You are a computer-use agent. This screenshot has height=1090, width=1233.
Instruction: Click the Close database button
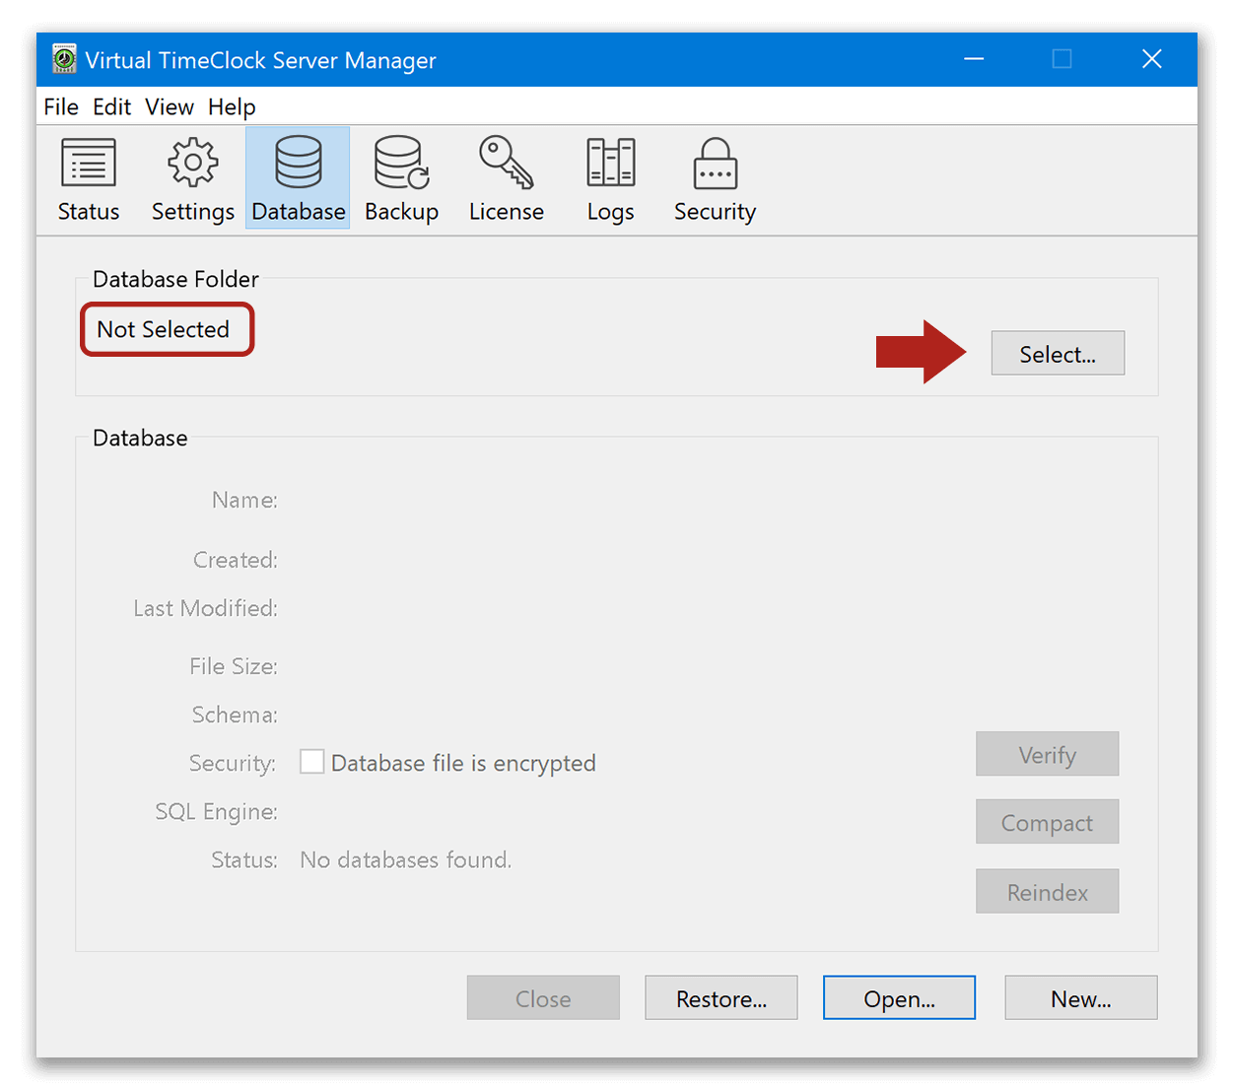coord(543,998)
